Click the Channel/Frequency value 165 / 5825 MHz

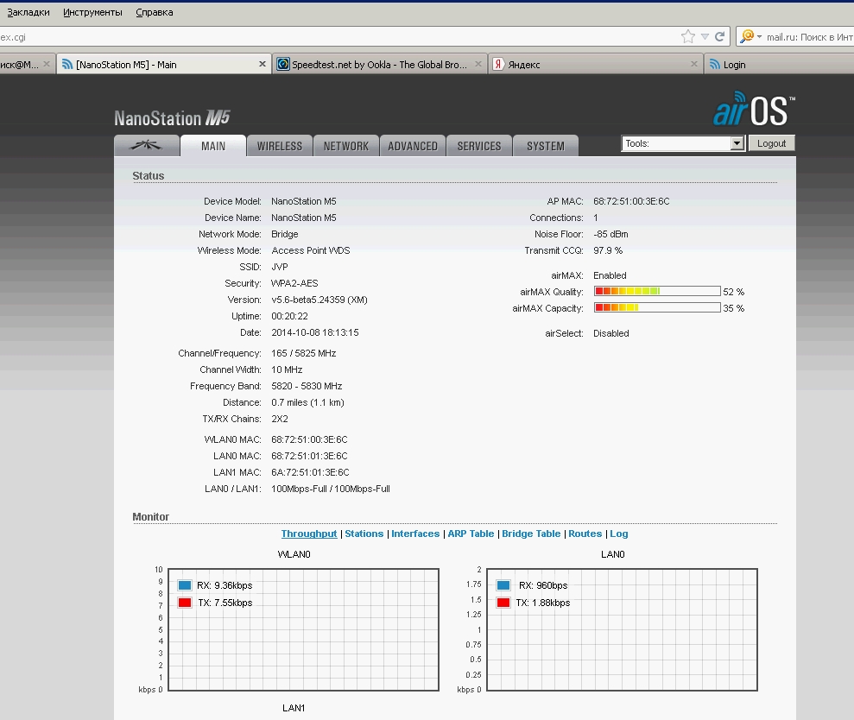click(x=303, y=353)
